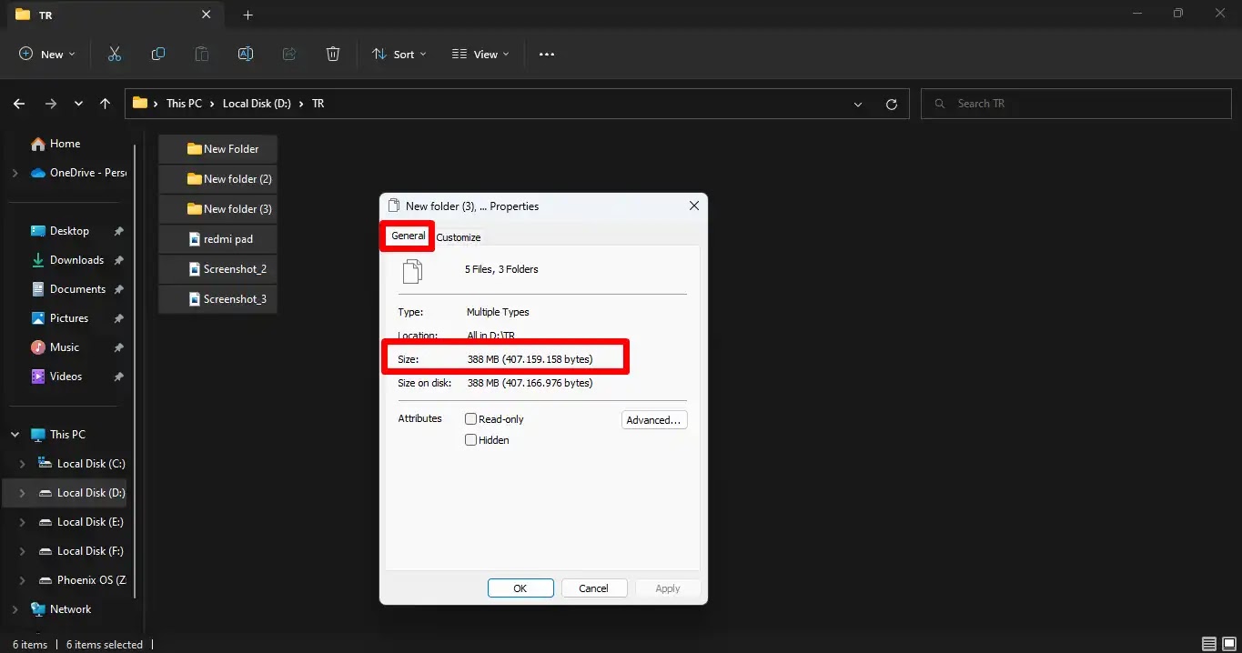Open Documents in the sidebar
Screen dimensions: 1242x653
[x=77, y=289]
